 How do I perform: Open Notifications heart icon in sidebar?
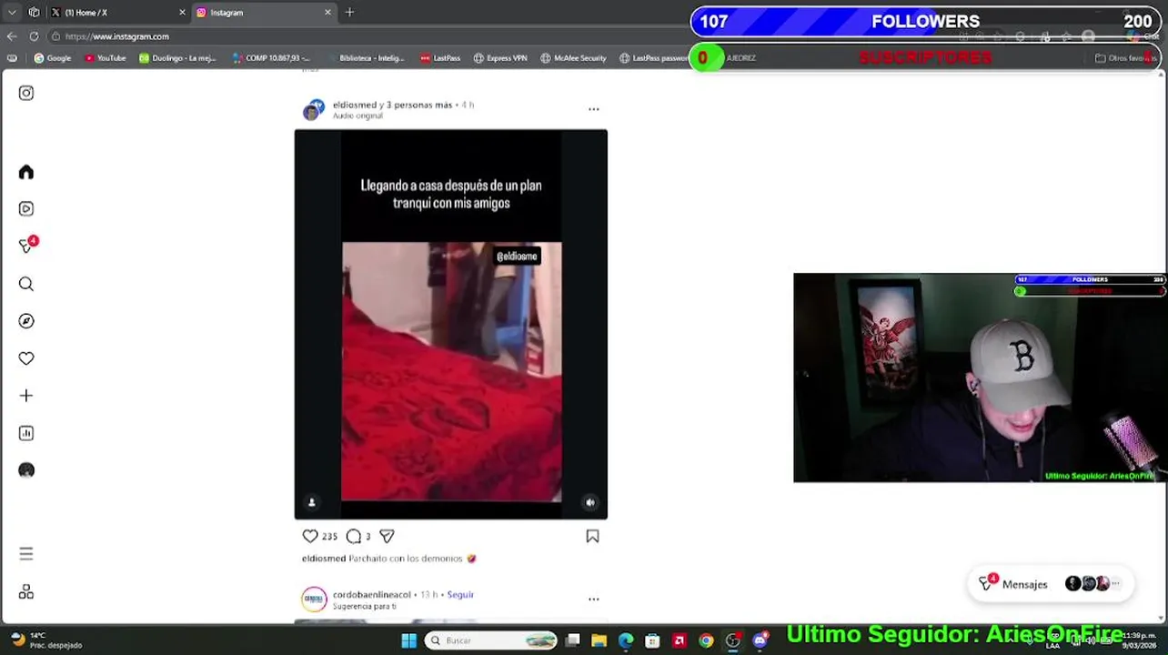click(26, 358)
